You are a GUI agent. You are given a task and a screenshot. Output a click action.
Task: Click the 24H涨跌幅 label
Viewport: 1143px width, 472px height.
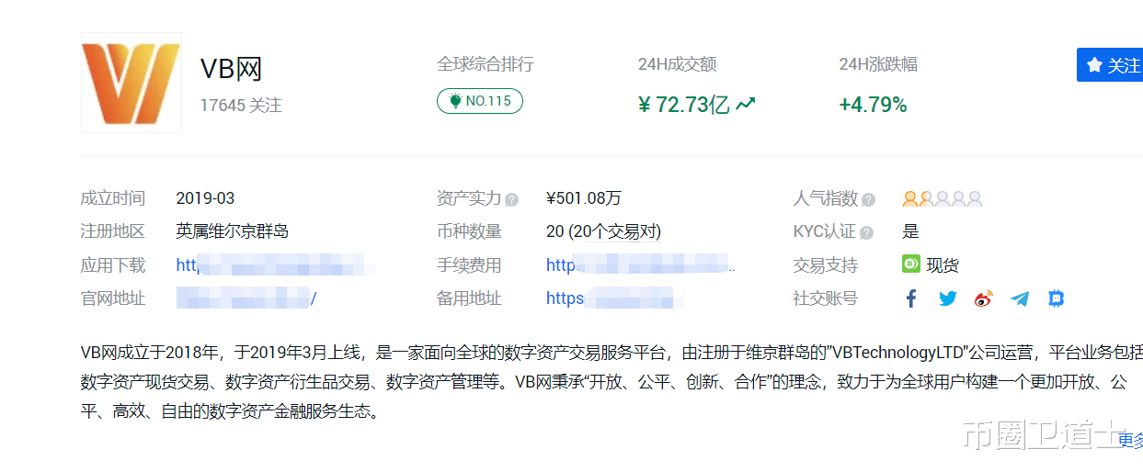878,64
